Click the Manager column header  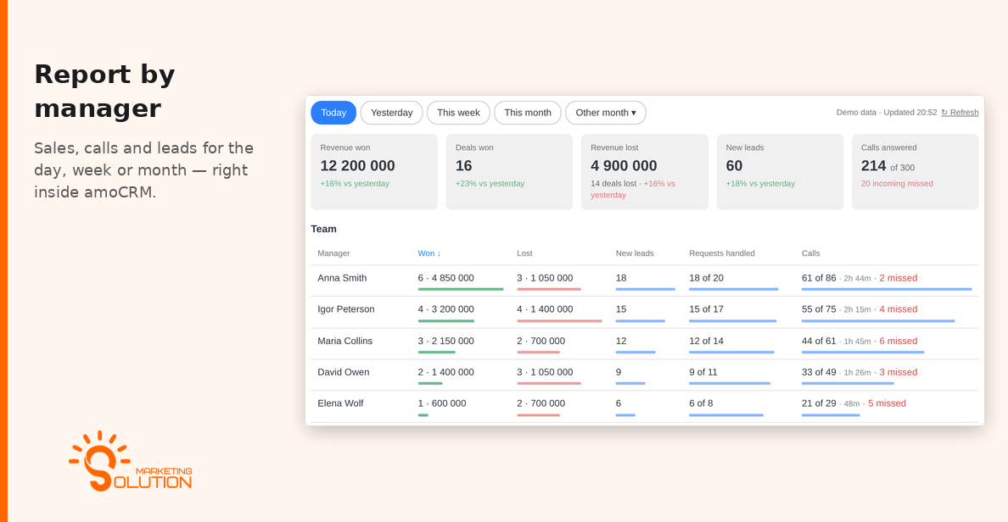coord(333,253)
